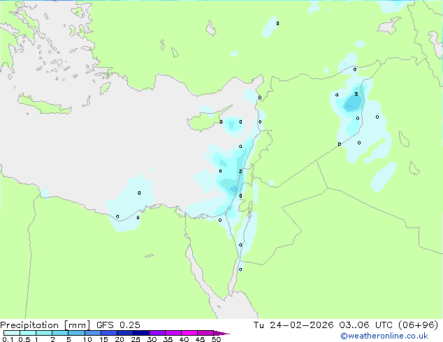Pick the 15–20 mm legend swatch
The image size is (443, 342).
(x=108, y=333)
